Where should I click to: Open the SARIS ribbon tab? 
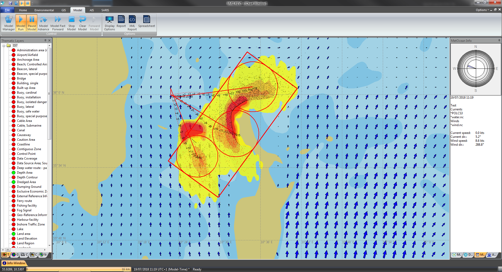(105, 10)
